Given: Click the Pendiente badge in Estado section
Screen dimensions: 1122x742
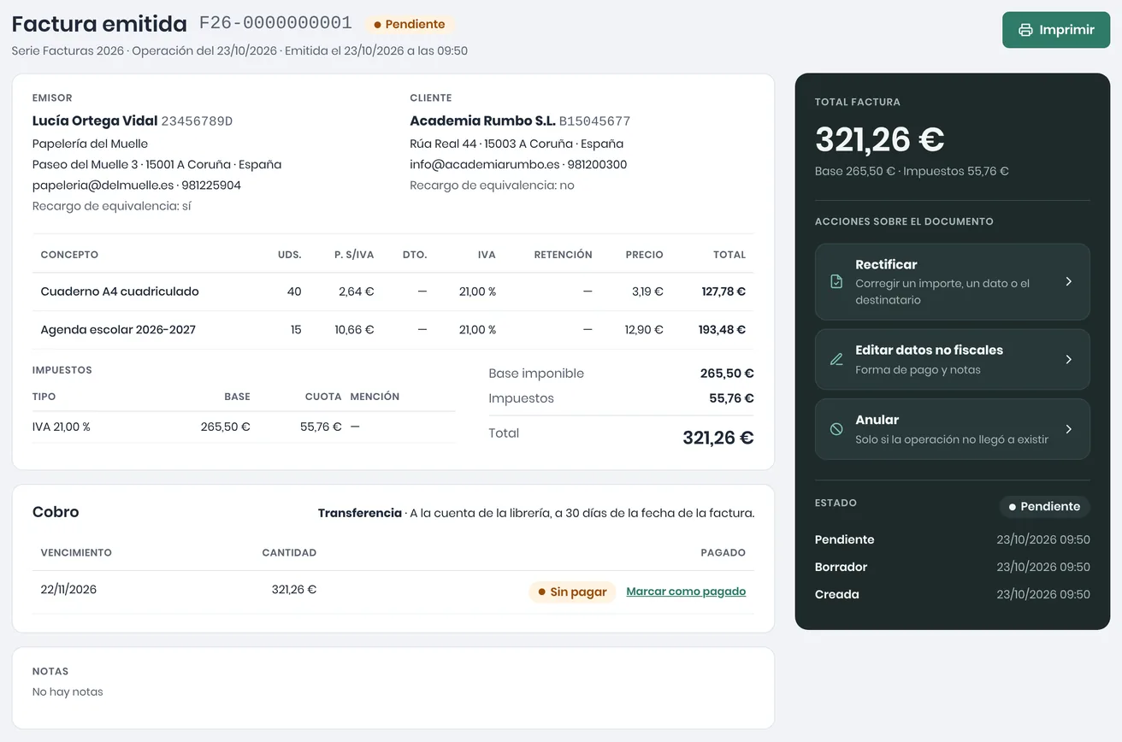Looking at the screenshot, I should (1044, 506).
